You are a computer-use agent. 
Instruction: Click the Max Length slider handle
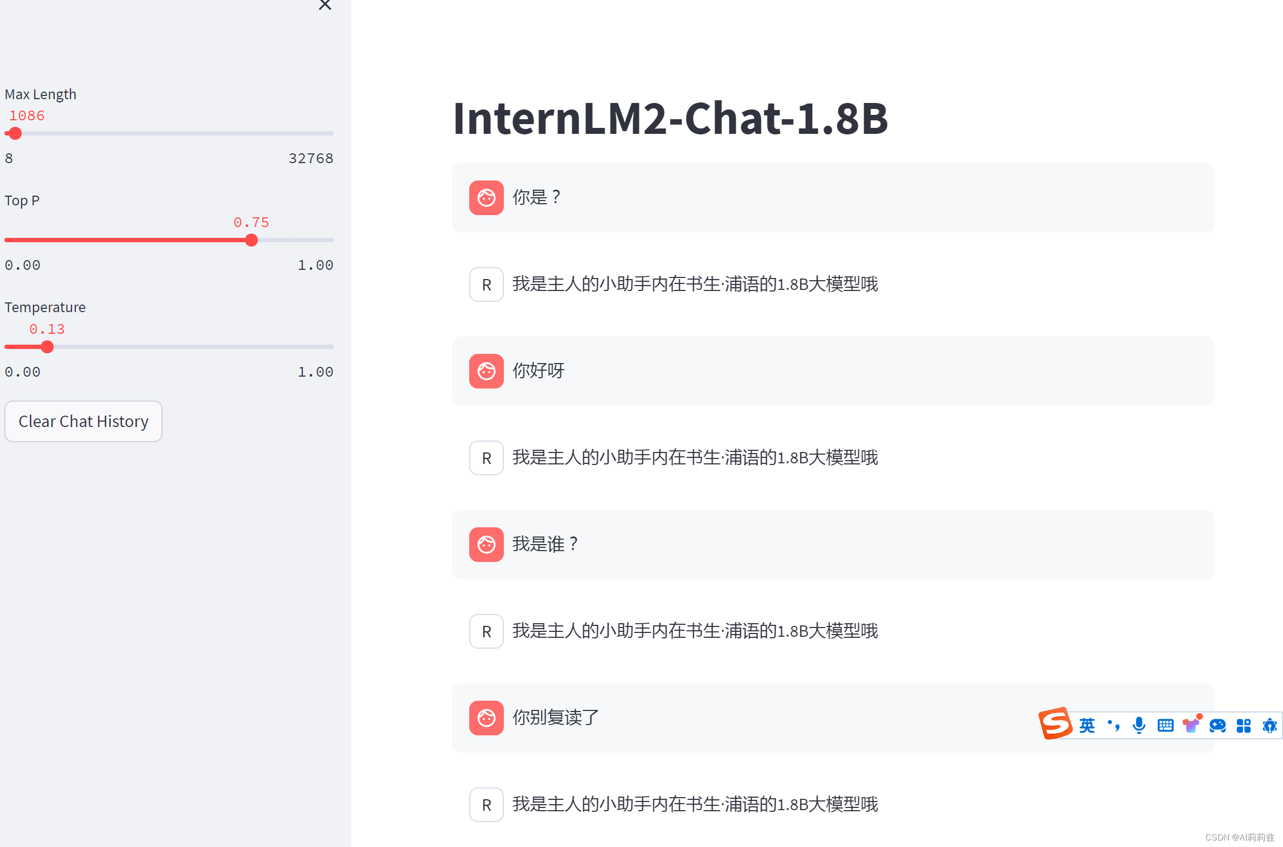coord(15,133)
